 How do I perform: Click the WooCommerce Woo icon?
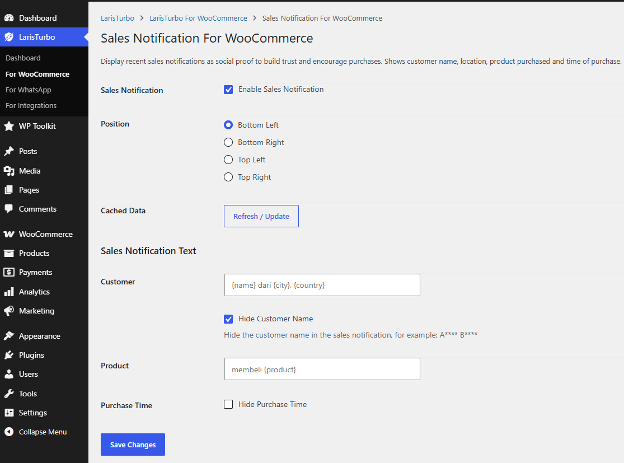[x=9, y=234]
